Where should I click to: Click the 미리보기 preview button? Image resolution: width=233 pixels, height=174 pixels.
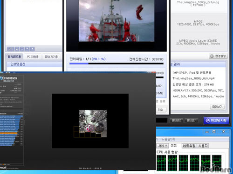pyautogui.click(x=217, y=107)
